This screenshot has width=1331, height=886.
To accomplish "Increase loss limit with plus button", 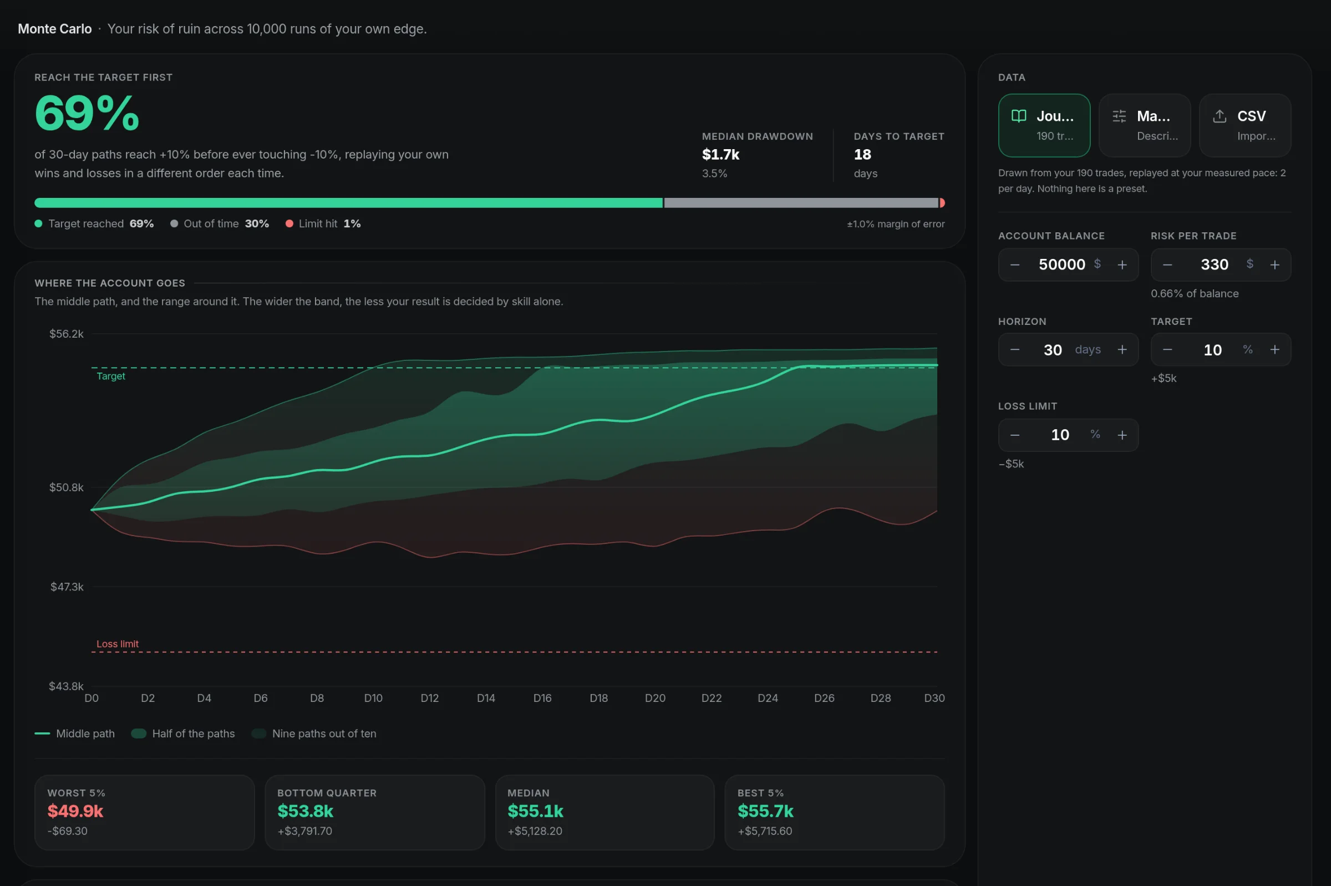I will [x=1122, y=435].
